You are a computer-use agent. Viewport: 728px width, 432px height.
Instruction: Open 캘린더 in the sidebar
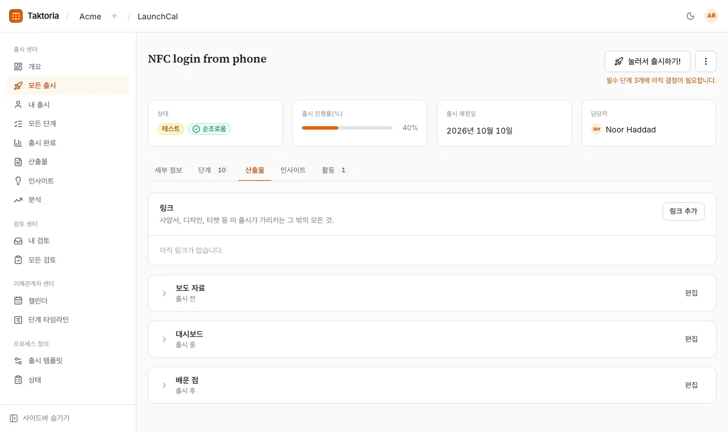coord(68,300)
